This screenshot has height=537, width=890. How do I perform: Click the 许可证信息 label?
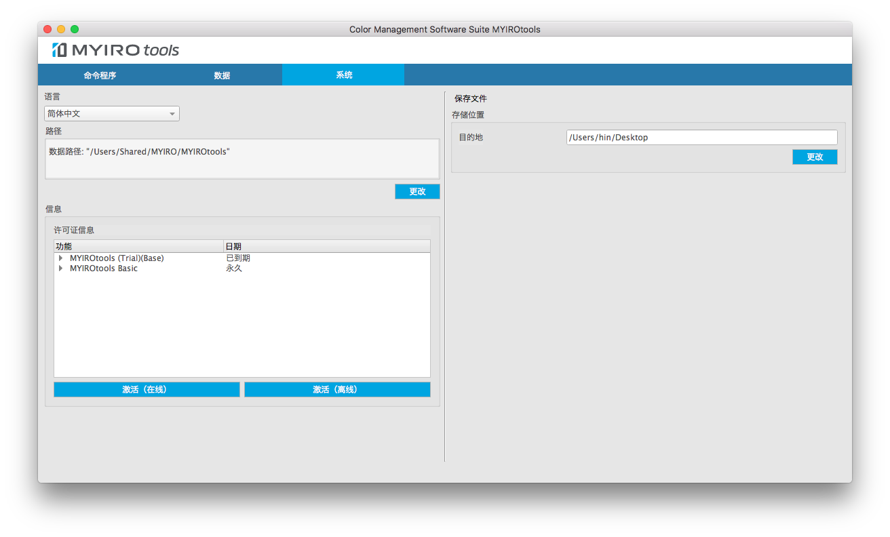pyautogui.click(x=75, y=231)
